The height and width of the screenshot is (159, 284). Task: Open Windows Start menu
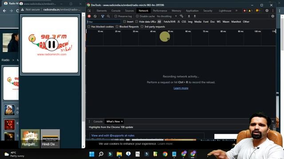92,154
